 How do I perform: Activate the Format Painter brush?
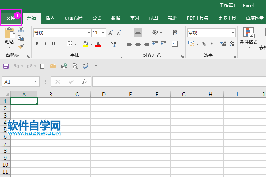pyautogui.click(x=21, y=46)
